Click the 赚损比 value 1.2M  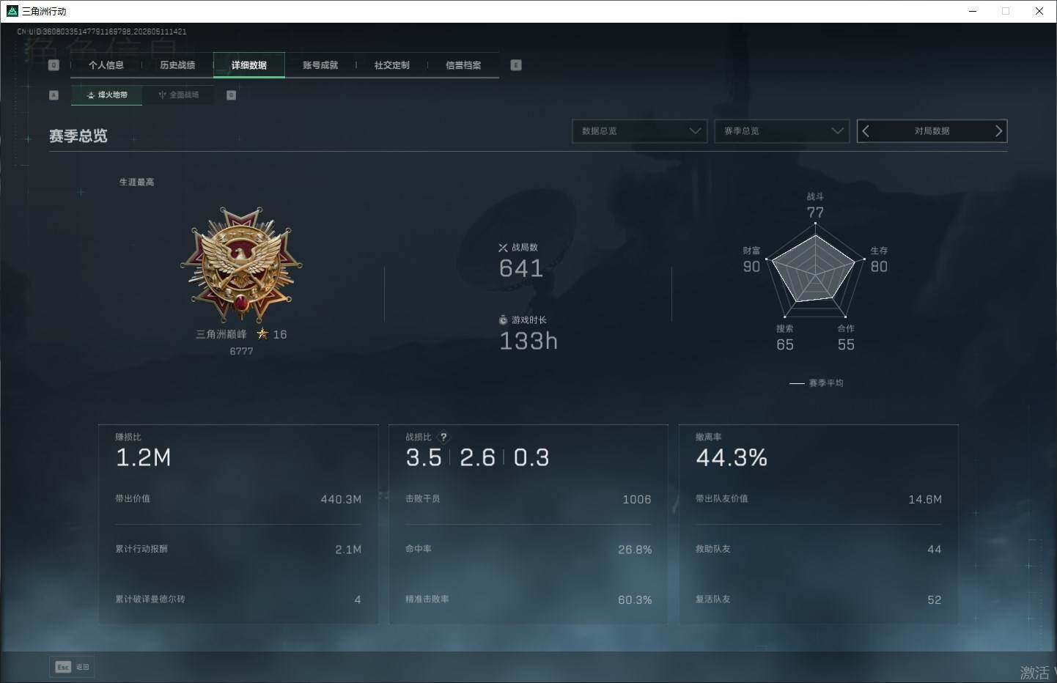pyautogui.click(x=144, y=458)
